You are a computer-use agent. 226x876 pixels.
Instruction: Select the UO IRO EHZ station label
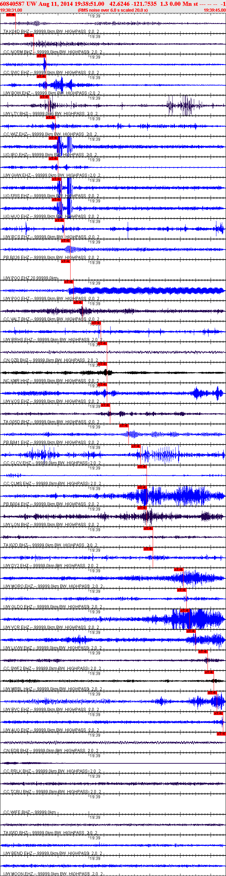click(x=50, y=155)
